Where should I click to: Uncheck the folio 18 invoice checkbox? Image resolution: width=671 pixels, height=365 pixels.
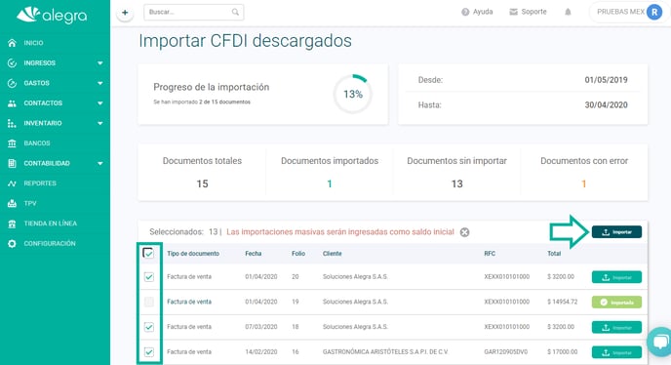point(149,327)
